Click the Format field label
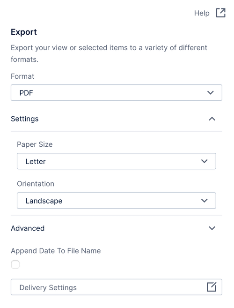This screenshot has width=234, height=308. 22,76
